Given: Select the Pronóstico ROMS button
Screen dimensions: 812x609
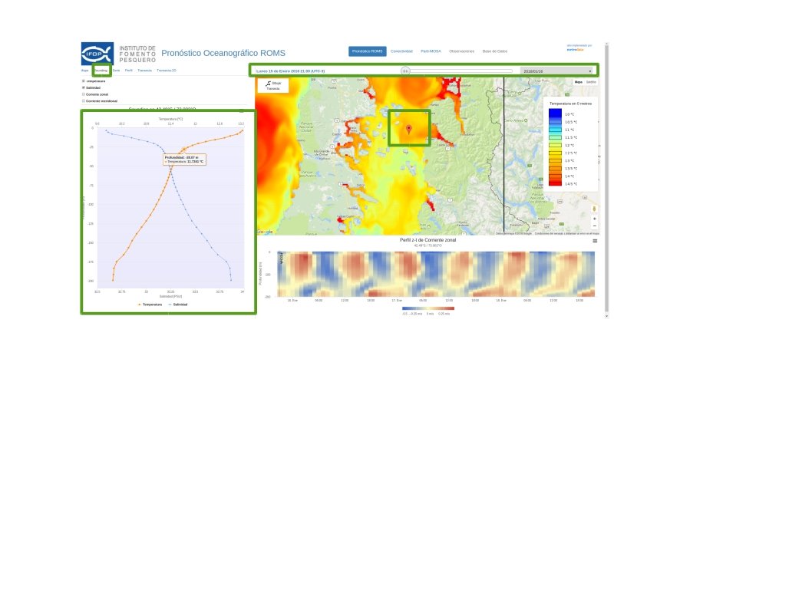Looking at the screenshot, I should coord(367,51).
